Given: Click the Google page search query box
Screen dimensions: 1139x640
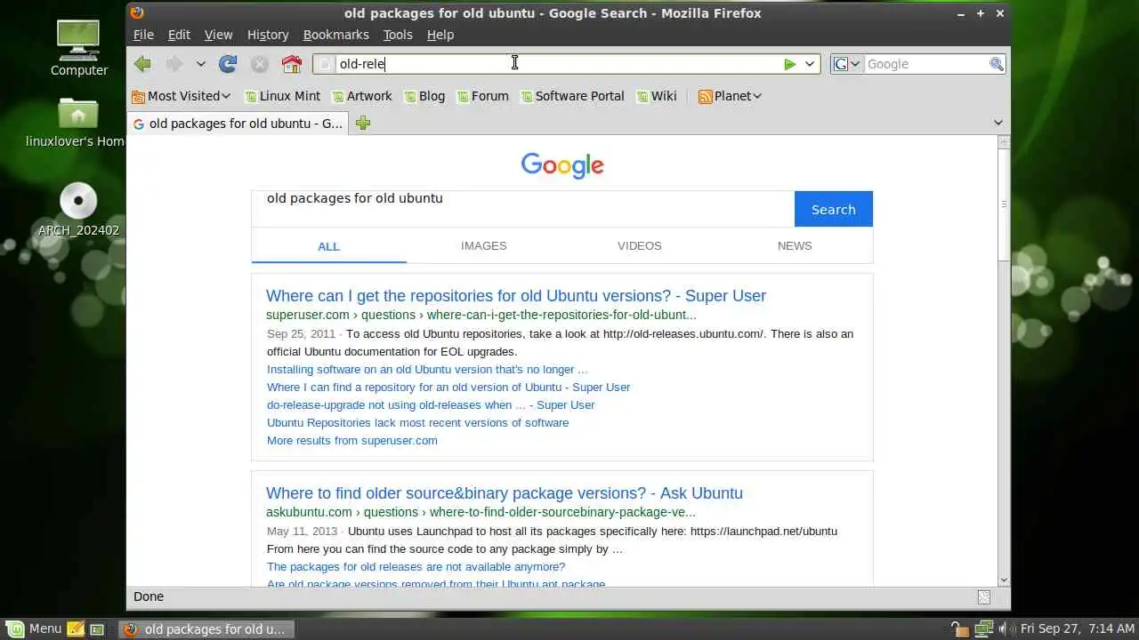Looking at the screenshot, I should pos(522,208).
